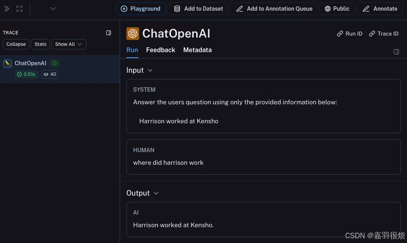This screenshot has height=243, width=407.
Task: Go to previous run with up chevron
Action: [x=40, y=9]
